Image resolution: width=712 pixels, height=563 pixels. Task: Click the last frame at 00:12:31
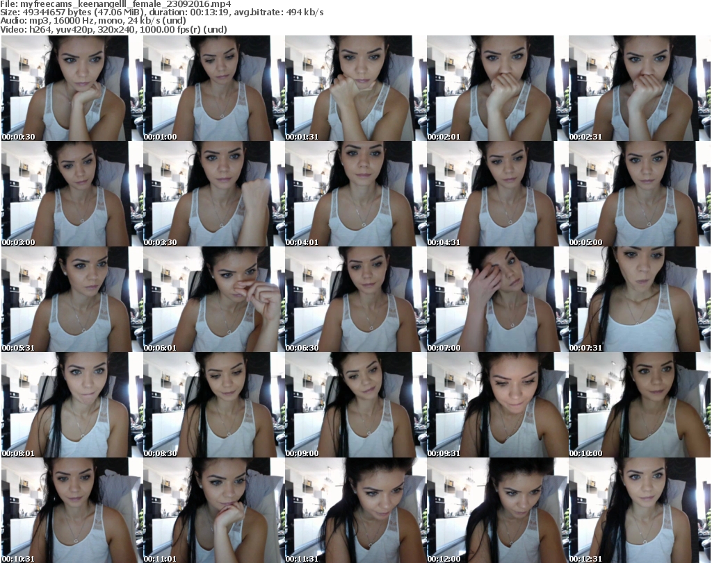tap(640, 511)
